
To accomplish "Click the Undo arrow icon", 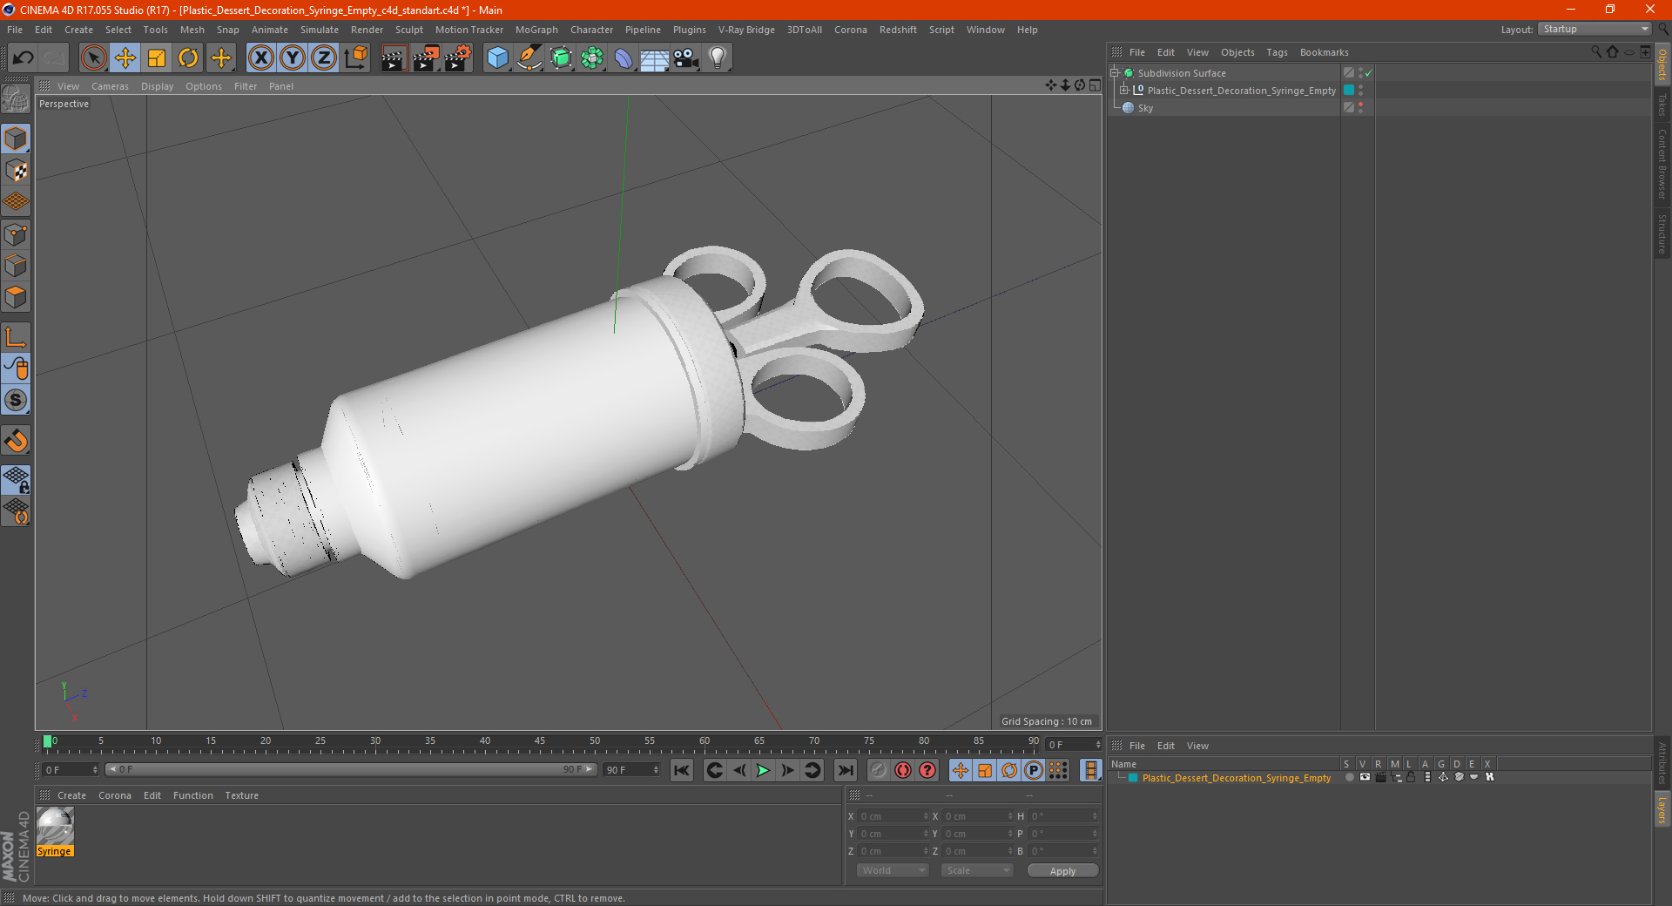I will point(24,58).
